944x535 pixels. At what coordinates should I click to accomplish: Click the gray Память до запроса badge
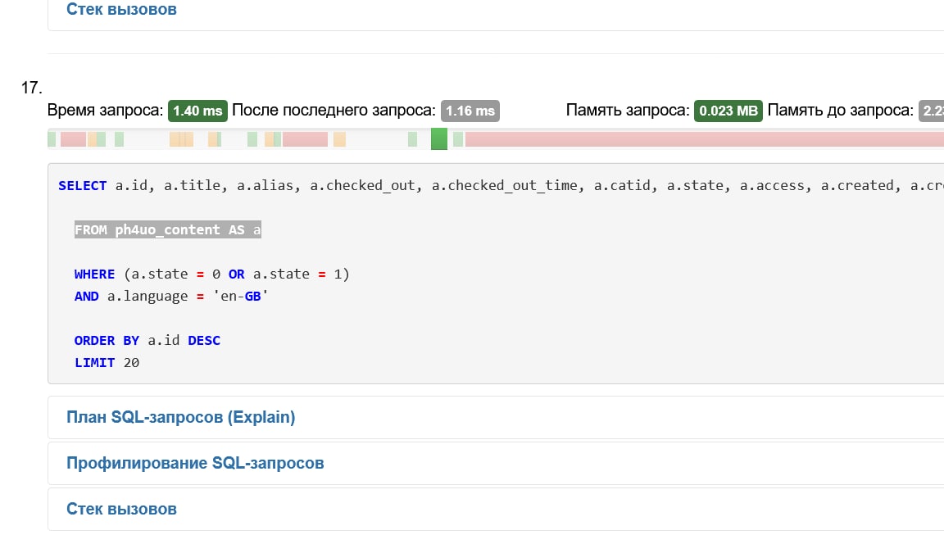932,111
